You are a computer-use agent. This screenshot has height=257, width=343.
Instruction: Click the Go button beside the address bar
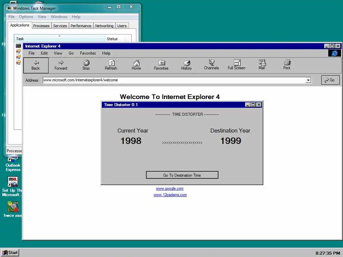coord(330,80)
